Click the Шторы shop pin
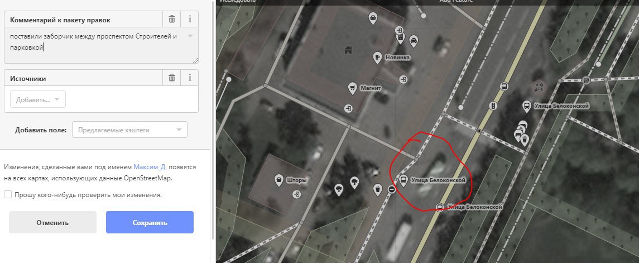 pos(278,180)
